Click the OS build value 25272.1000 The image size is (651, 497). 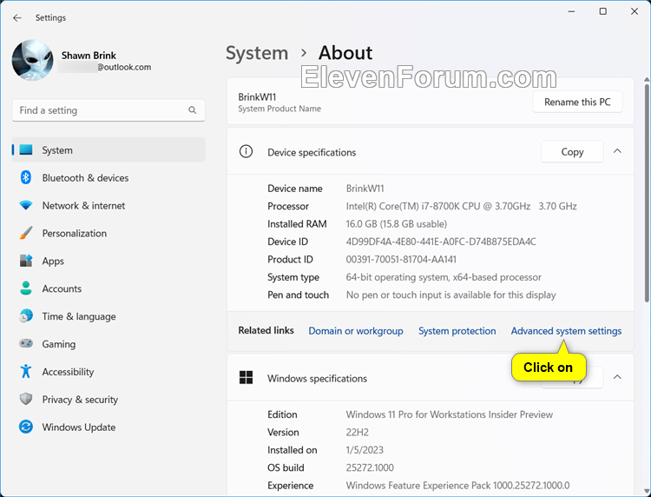[x=370, y=468]
